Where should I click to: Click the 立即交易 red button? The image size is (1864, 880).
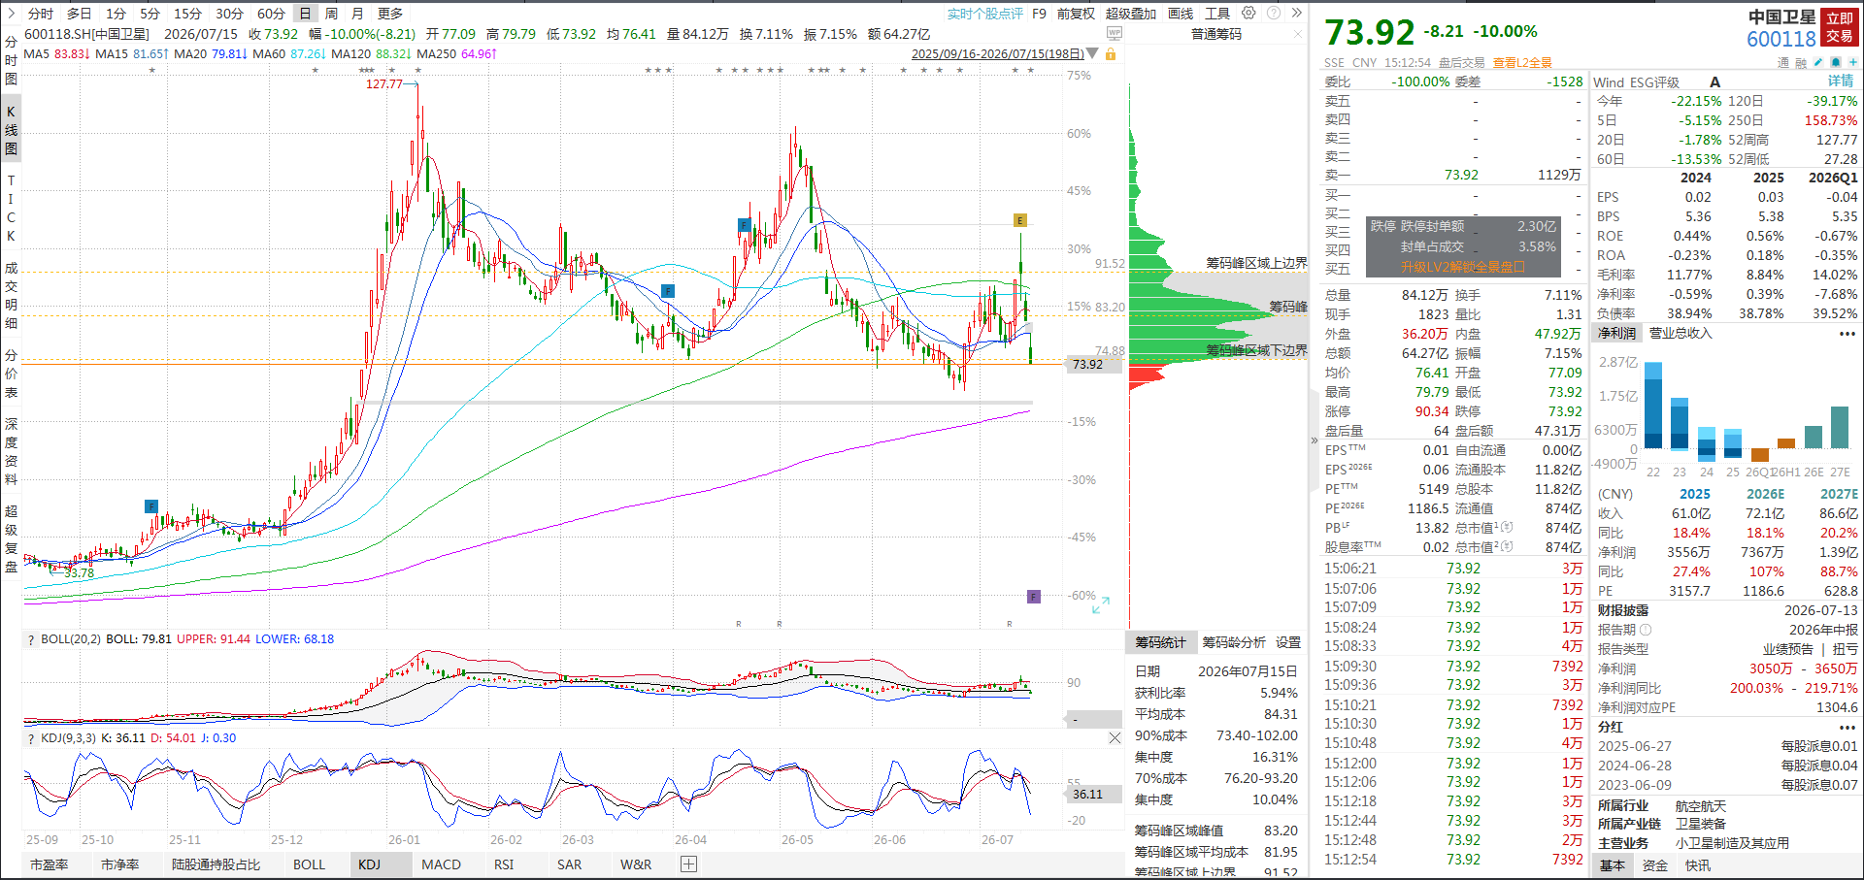click(1840, 27)
